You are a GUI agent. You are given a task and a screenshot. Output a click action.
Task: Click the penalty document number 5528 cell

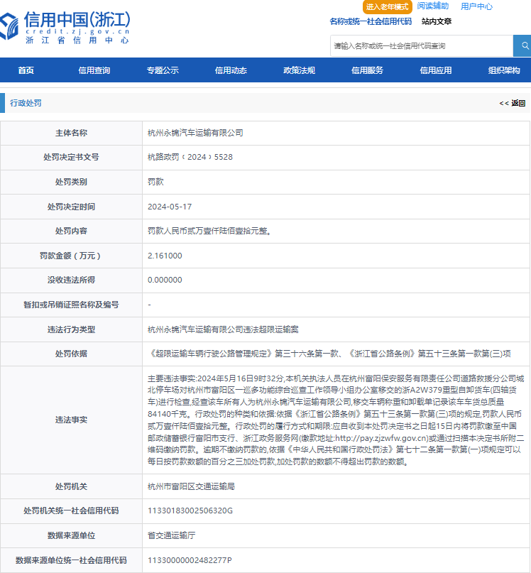190,157
